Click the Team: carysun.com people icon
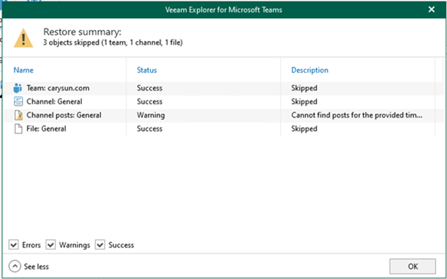447x279 pixels. coord(18,88)
